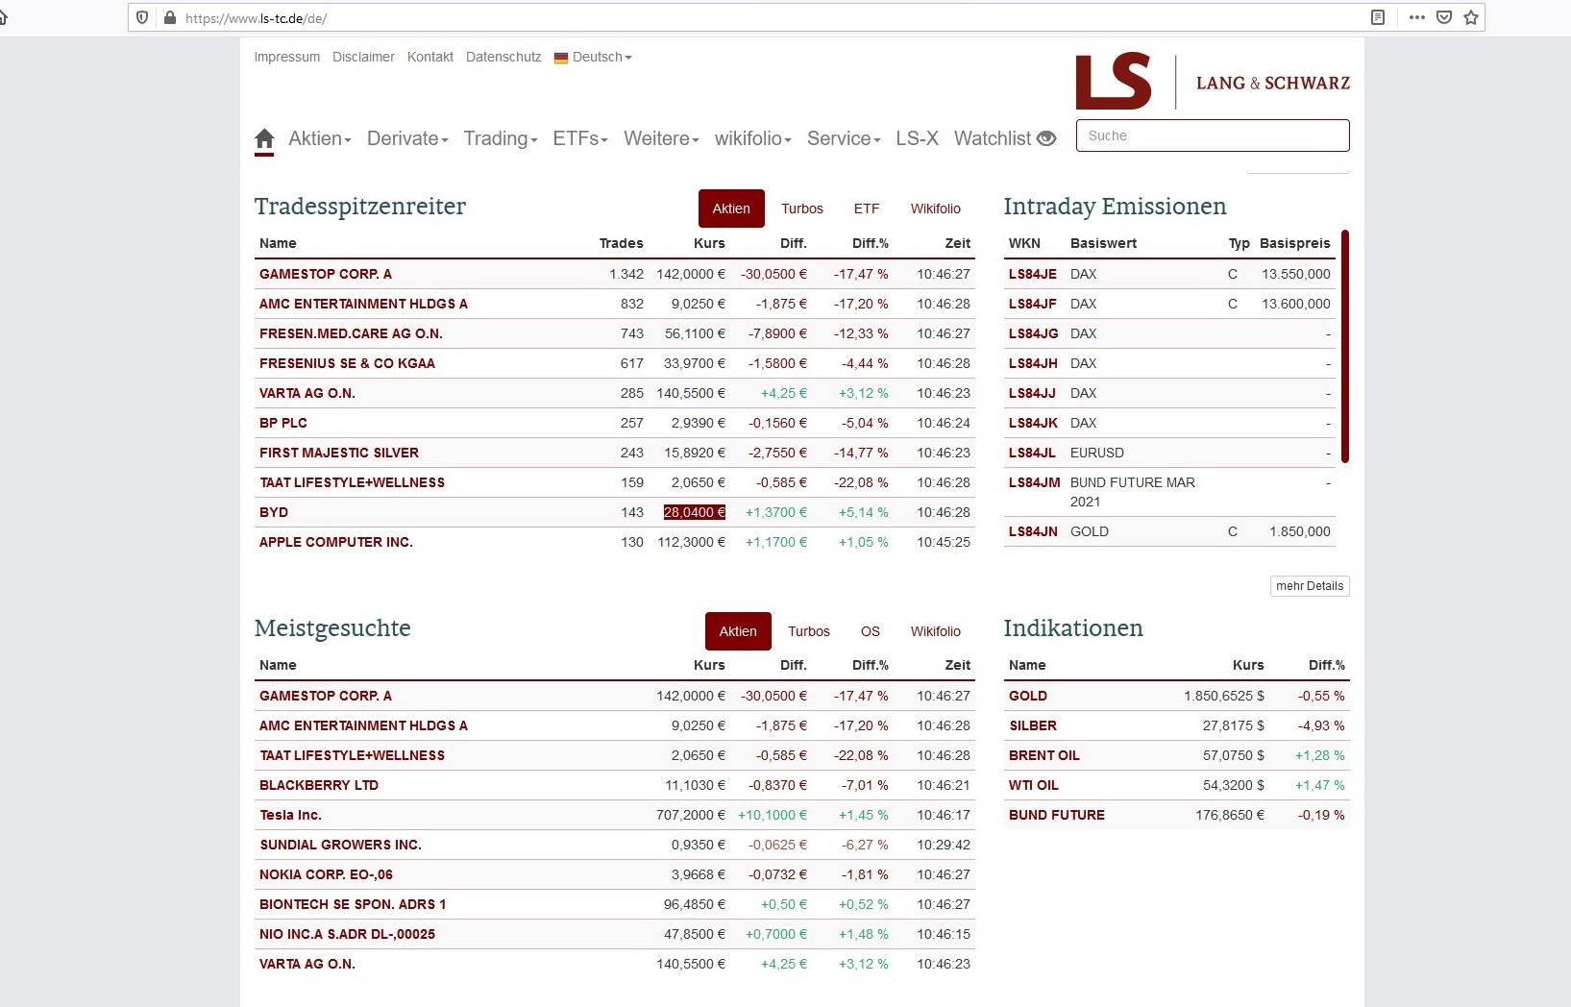The width and height of the screenshot is (1571, 1007).
Task: Open WTI OIL indication
Action: (x=1034, y=785)
